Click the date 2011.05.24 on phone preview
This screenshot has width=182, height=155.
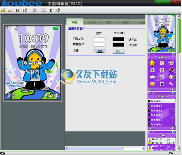33,46
